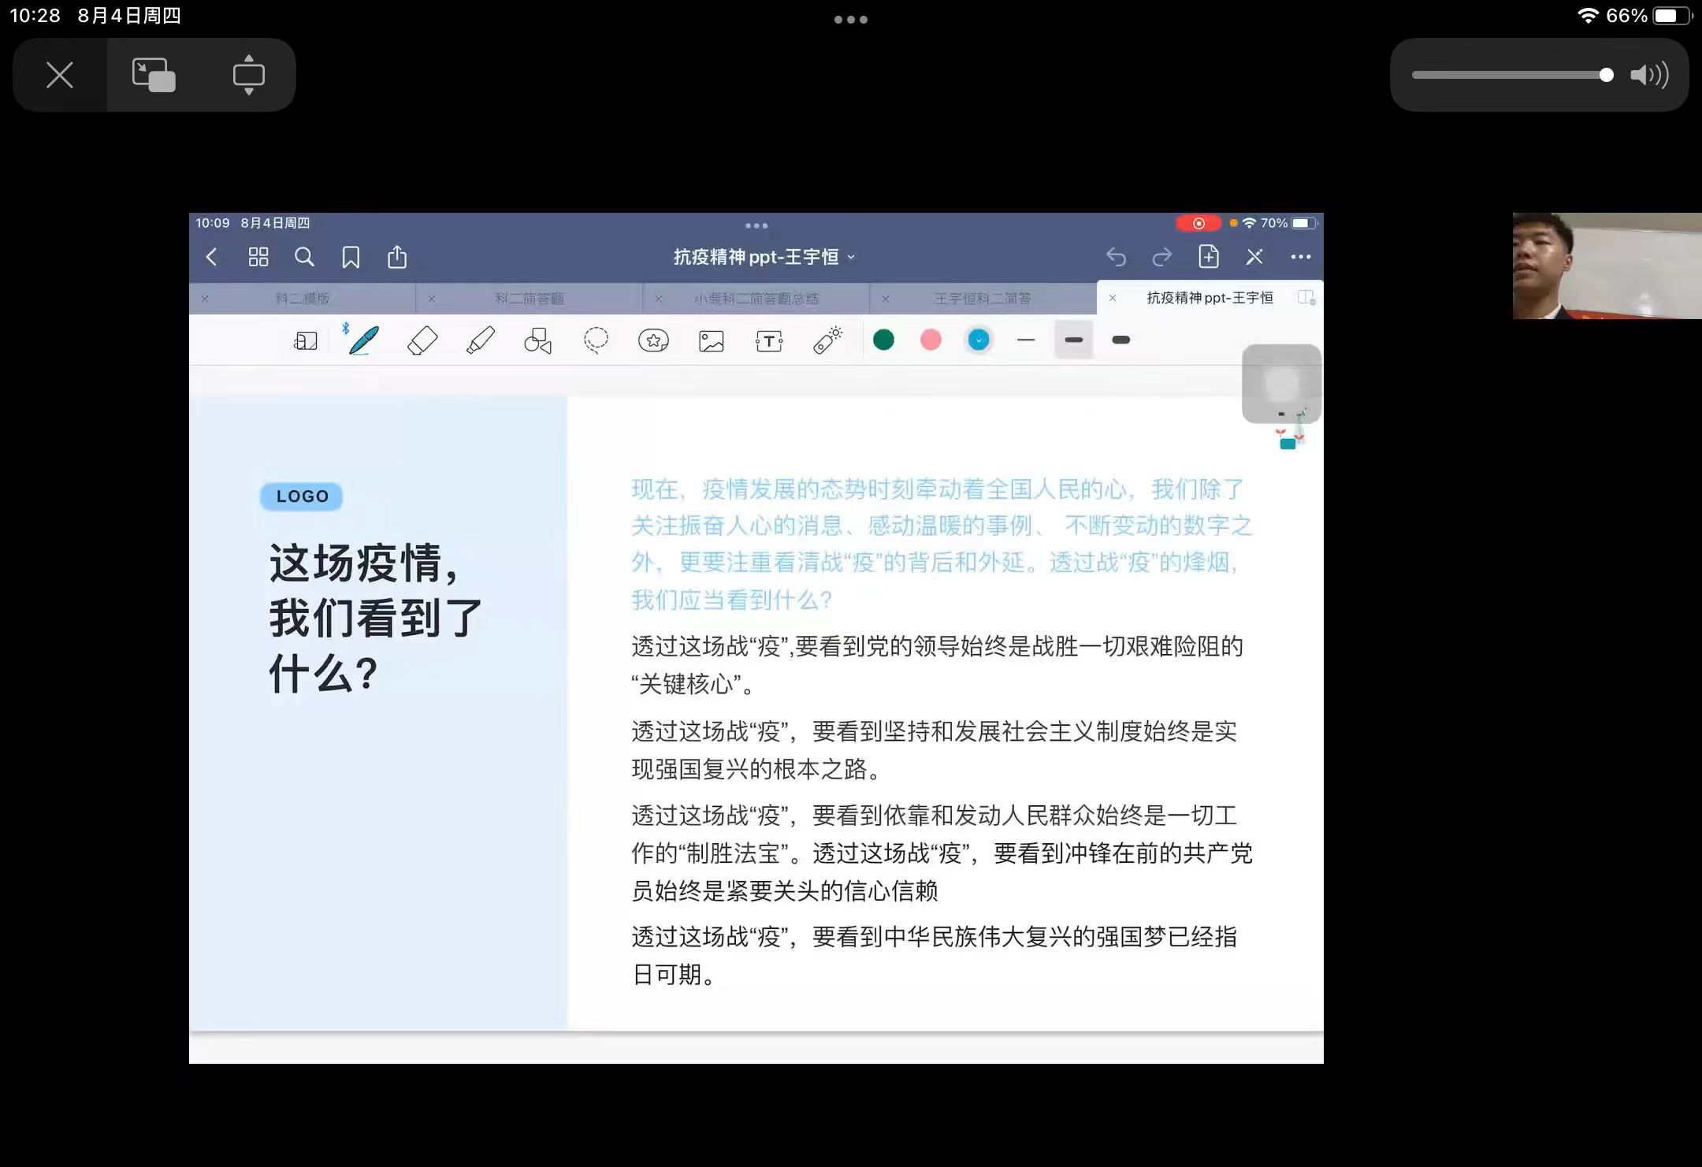Select the Eraser tool
Image resolution: width=1702 pixels, height=1167 pixels.
(422, 340)
